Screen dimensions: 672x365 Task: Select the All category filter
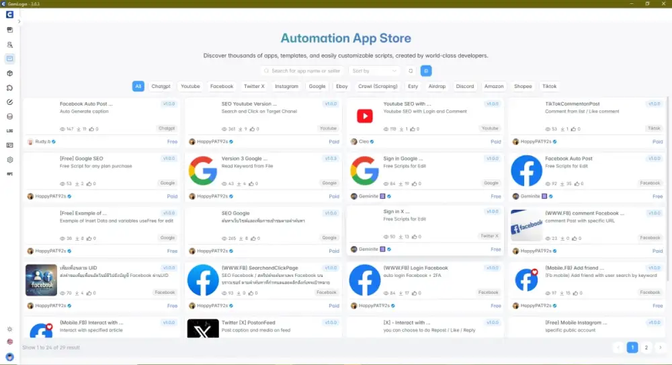[138, 86]
